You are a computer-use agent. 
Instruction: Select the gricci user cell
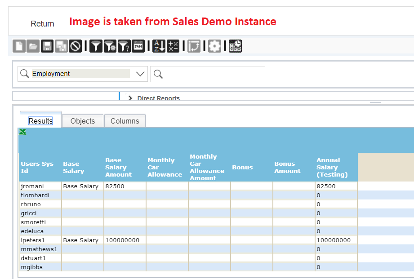tap(40, 213)
